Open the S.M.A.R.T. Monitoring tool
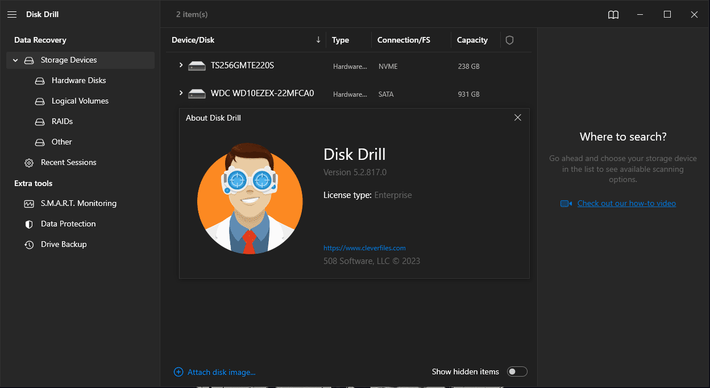The height and width of the screenshot is (388, 710). point(78,203)
